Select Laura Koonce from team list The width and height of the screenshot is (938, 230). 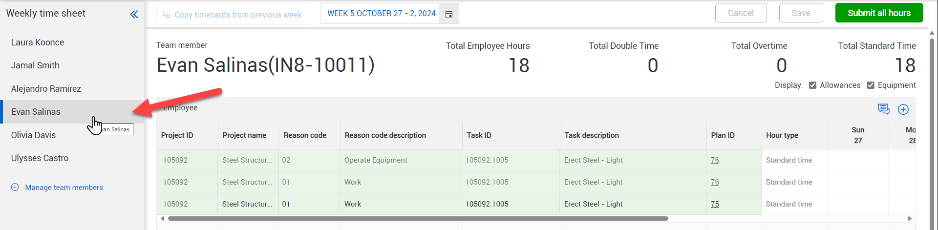tap(38, 42)
